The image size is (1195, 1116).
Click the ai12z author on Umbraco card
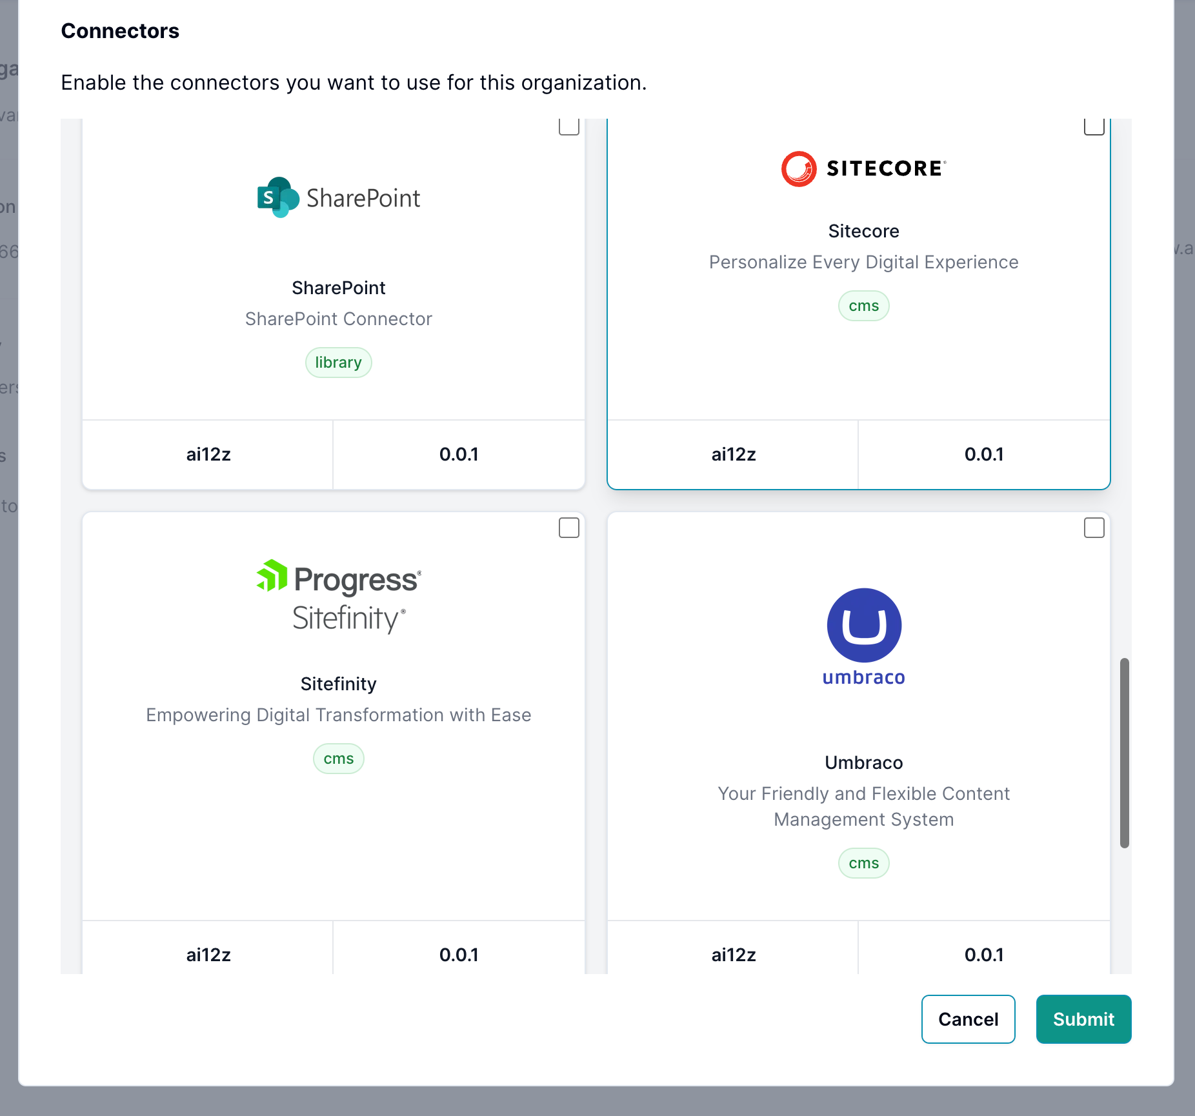[733, 955]
